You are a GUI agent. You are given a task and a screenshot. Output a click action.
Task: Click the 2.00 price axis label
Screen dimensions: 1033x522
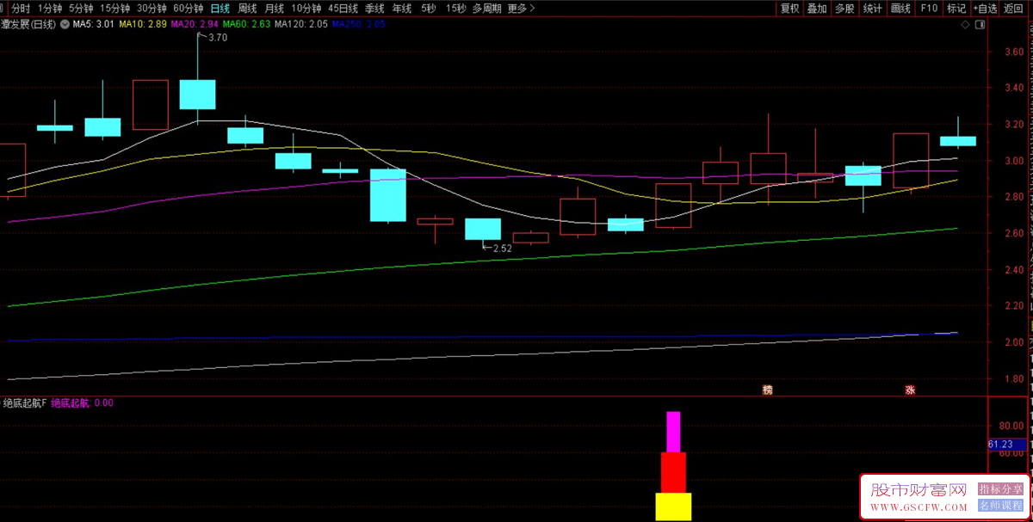click(x=1013, y=342)
